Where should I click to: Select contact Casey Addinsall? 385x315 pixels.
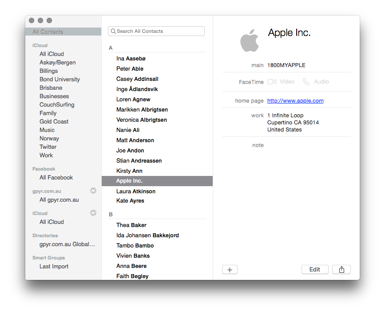tap(137, 79)
